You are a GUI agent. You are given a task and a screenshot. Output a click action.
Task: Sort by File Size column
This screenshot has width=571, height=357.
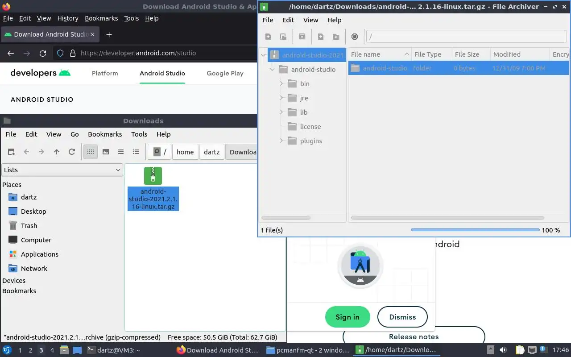pos(471,54)
